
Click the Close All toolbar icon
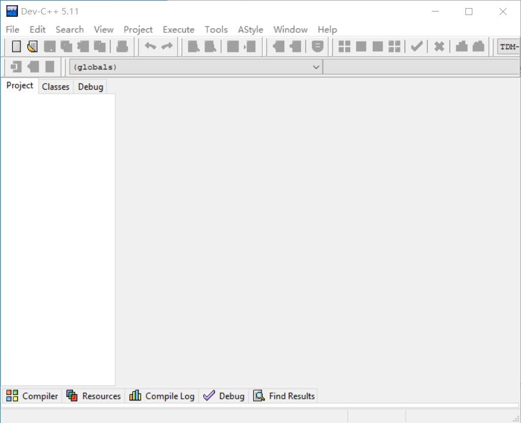(100, 46)
